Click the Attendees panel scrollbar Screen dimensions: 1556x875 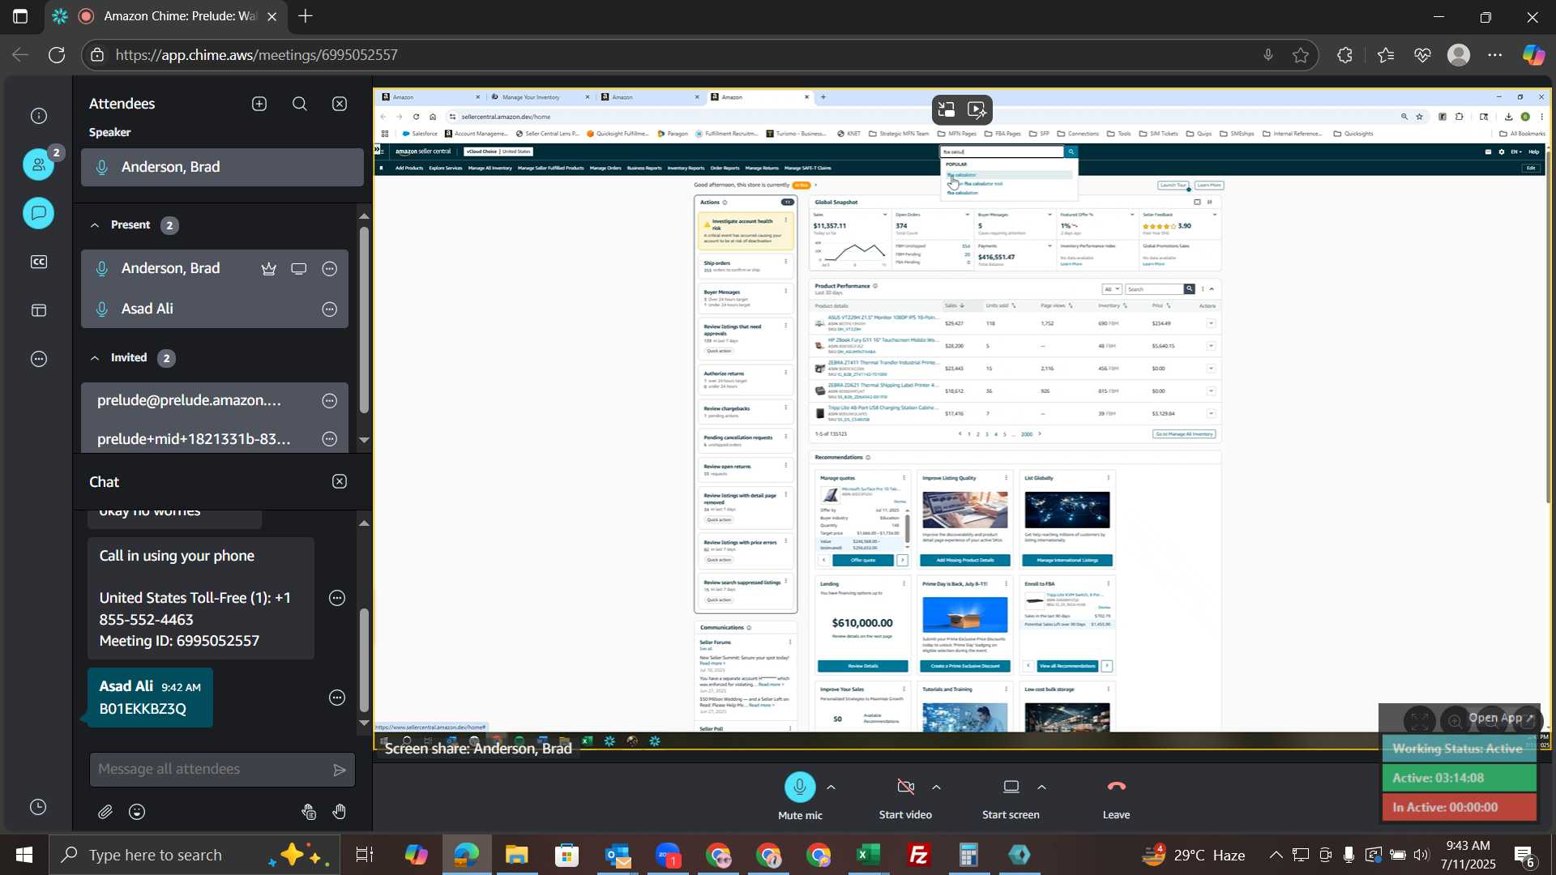[x=364, y=320]
